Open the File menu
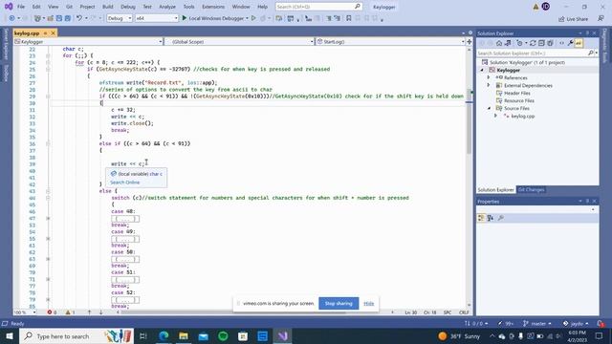 click(21, 7)
